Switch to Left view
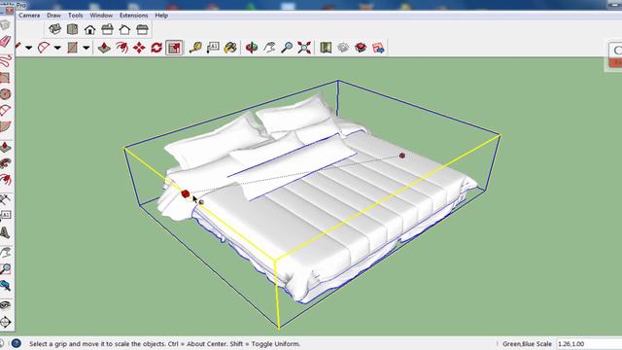Image resolution: width=622 pixels, height=350 pixels. 142,29
